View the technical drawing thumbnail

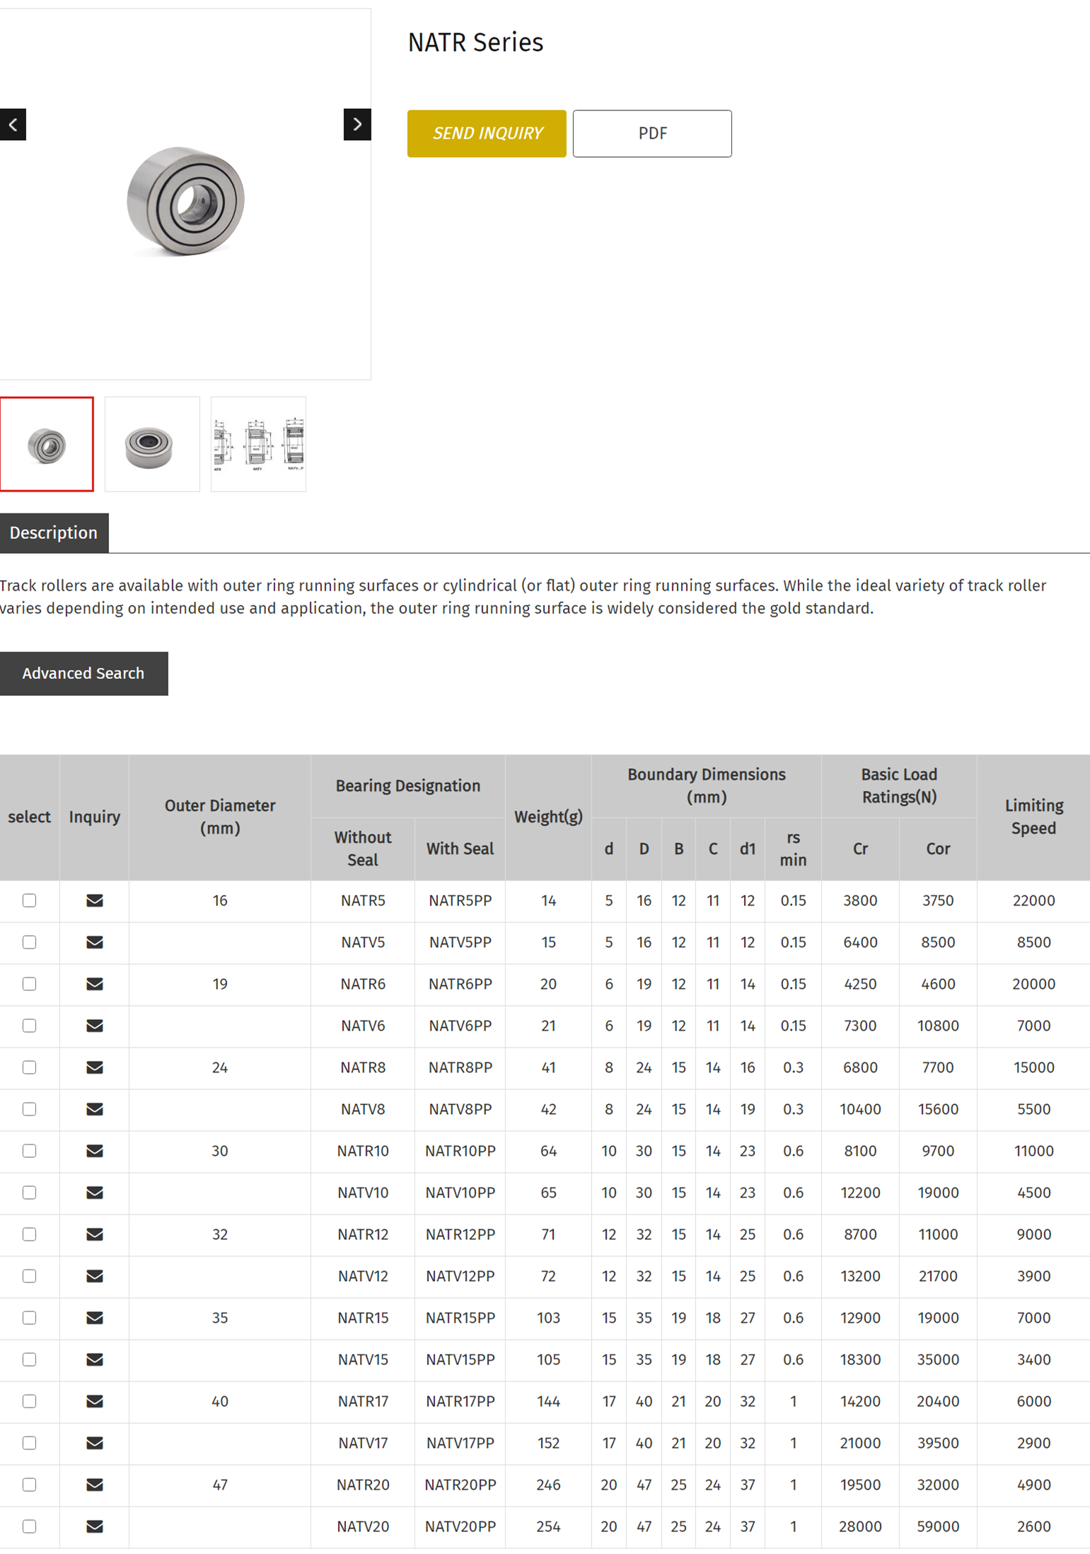(x=258, y=444)
